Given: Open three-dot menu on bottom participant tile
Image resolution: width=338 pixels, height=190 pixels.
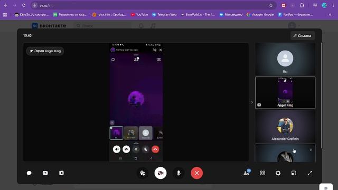Looking at the screenshot, I should [x=311, y=149].
